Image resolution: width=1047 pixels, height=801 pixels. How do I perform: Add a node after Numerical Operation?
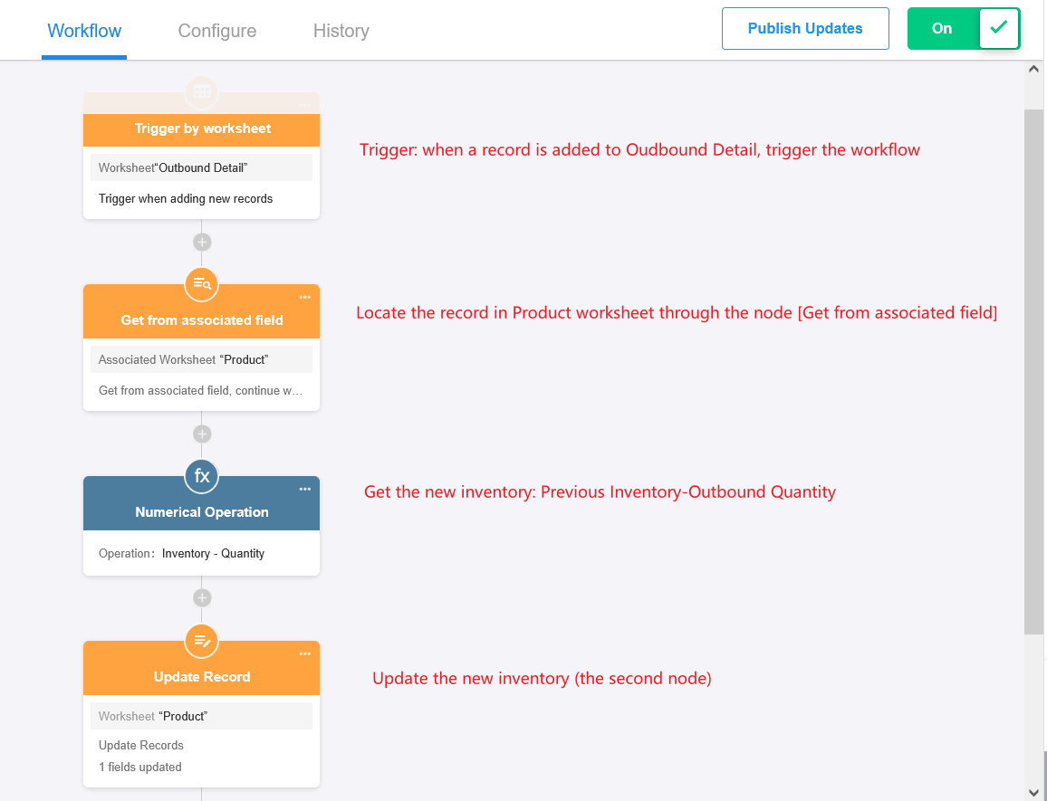pos(202,597)
